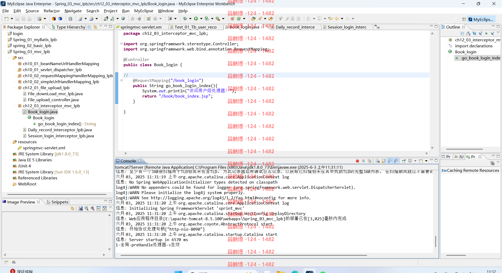Open the MyEclipse menu
The height and width of the screenshot is (273, 502).
click(x=144, y=11)
